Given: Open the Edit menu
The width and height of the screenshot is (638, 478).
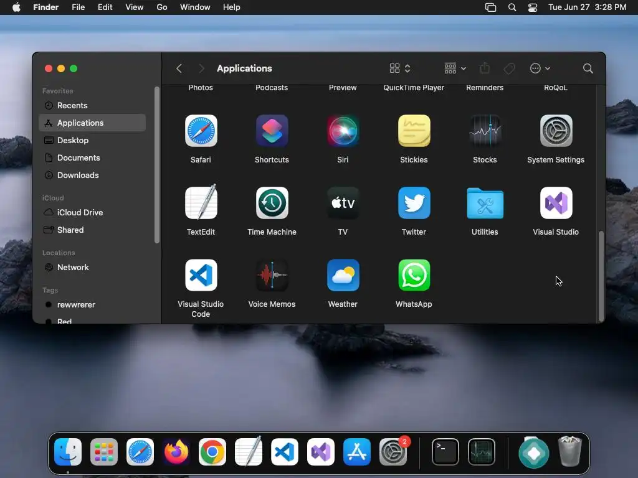Looking at the screenshot, I should point(105,7).
